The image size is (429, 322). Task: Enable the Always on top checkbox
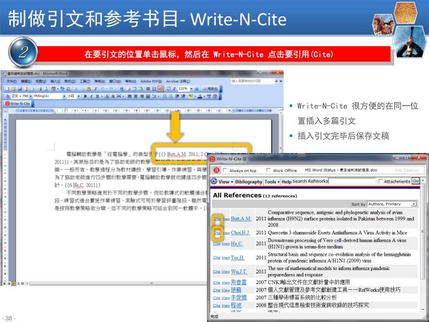pyautogui.click(x=225, y=170)
